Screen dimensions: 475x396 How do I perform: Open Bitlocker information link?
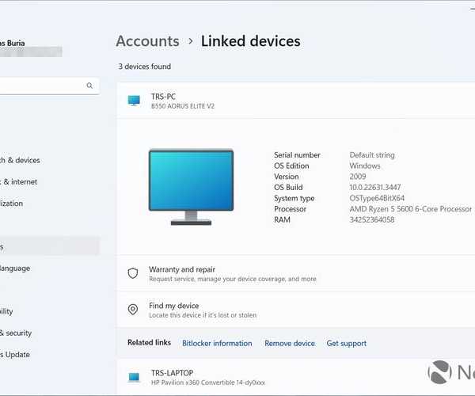point(217,343)
